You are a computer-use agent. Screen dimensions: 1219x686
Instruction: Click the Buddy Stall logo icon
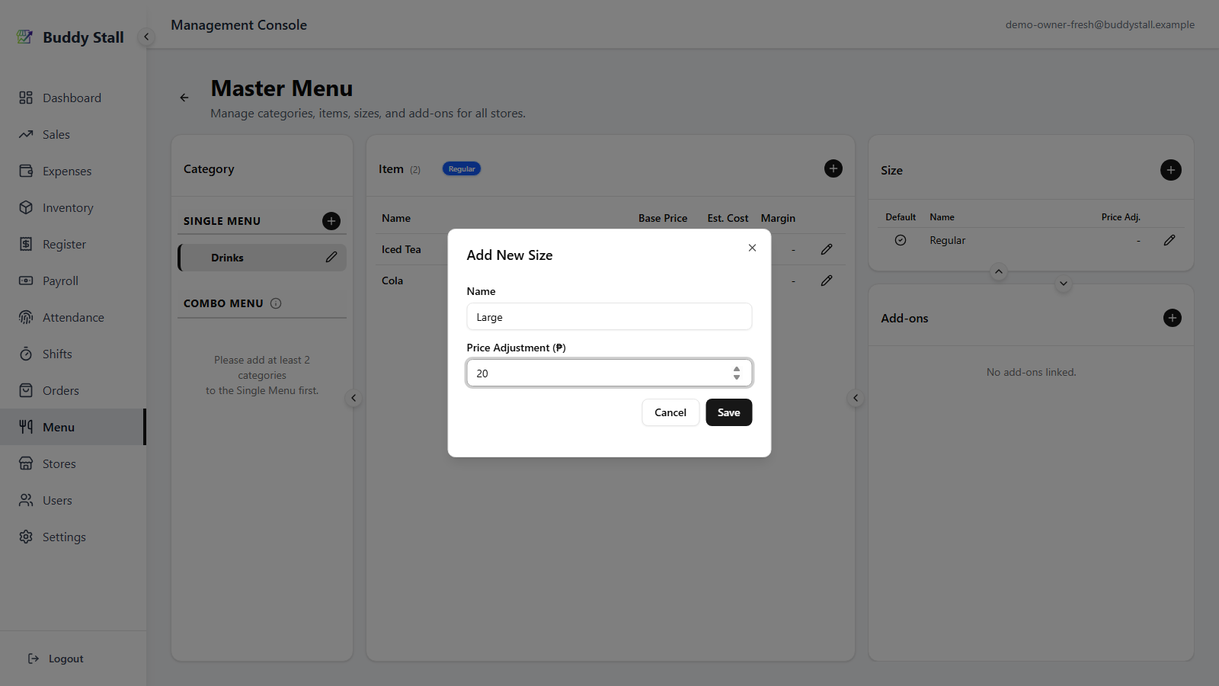(x=25, y=37)
